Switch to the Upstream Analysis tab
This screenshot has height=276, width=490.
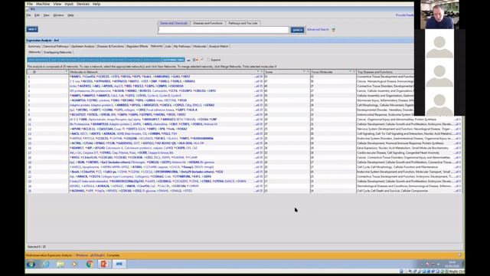[x=83, y=46]
